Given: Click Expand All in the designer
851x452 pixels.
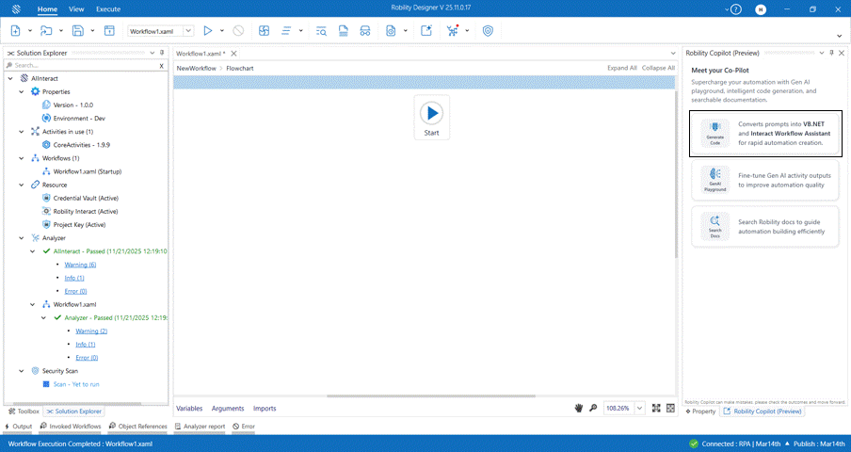Looking at the screenshot, I should (621, 68).
